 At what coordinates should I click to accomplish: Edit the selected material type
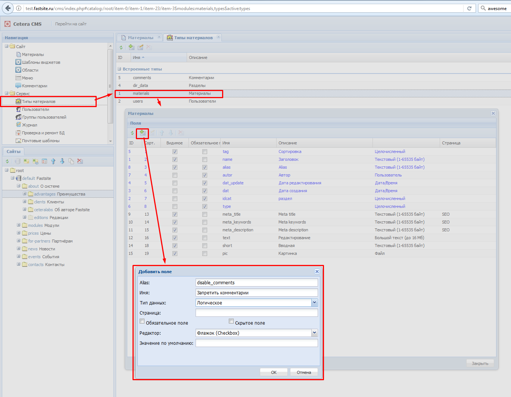(x=140, y=47)
